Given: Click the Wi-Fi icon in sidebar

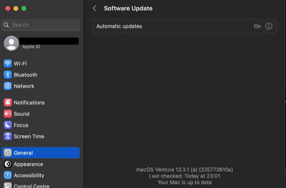Looking at the screenshot, I should pos(8,63).
